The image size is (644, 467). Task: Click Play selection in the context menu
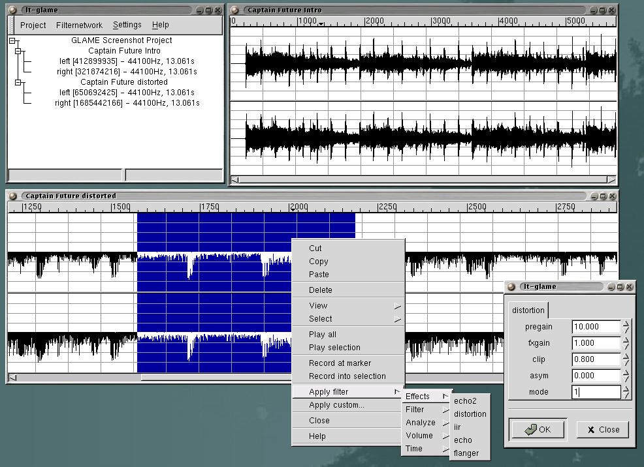tap(334, 348)
